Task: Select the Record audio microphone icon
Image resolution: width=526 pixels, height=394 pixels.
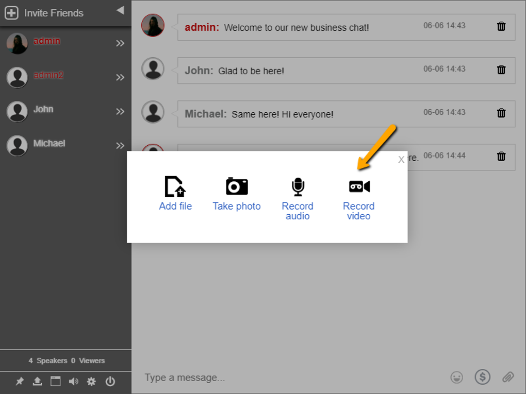Action: [x=298, y=186]
